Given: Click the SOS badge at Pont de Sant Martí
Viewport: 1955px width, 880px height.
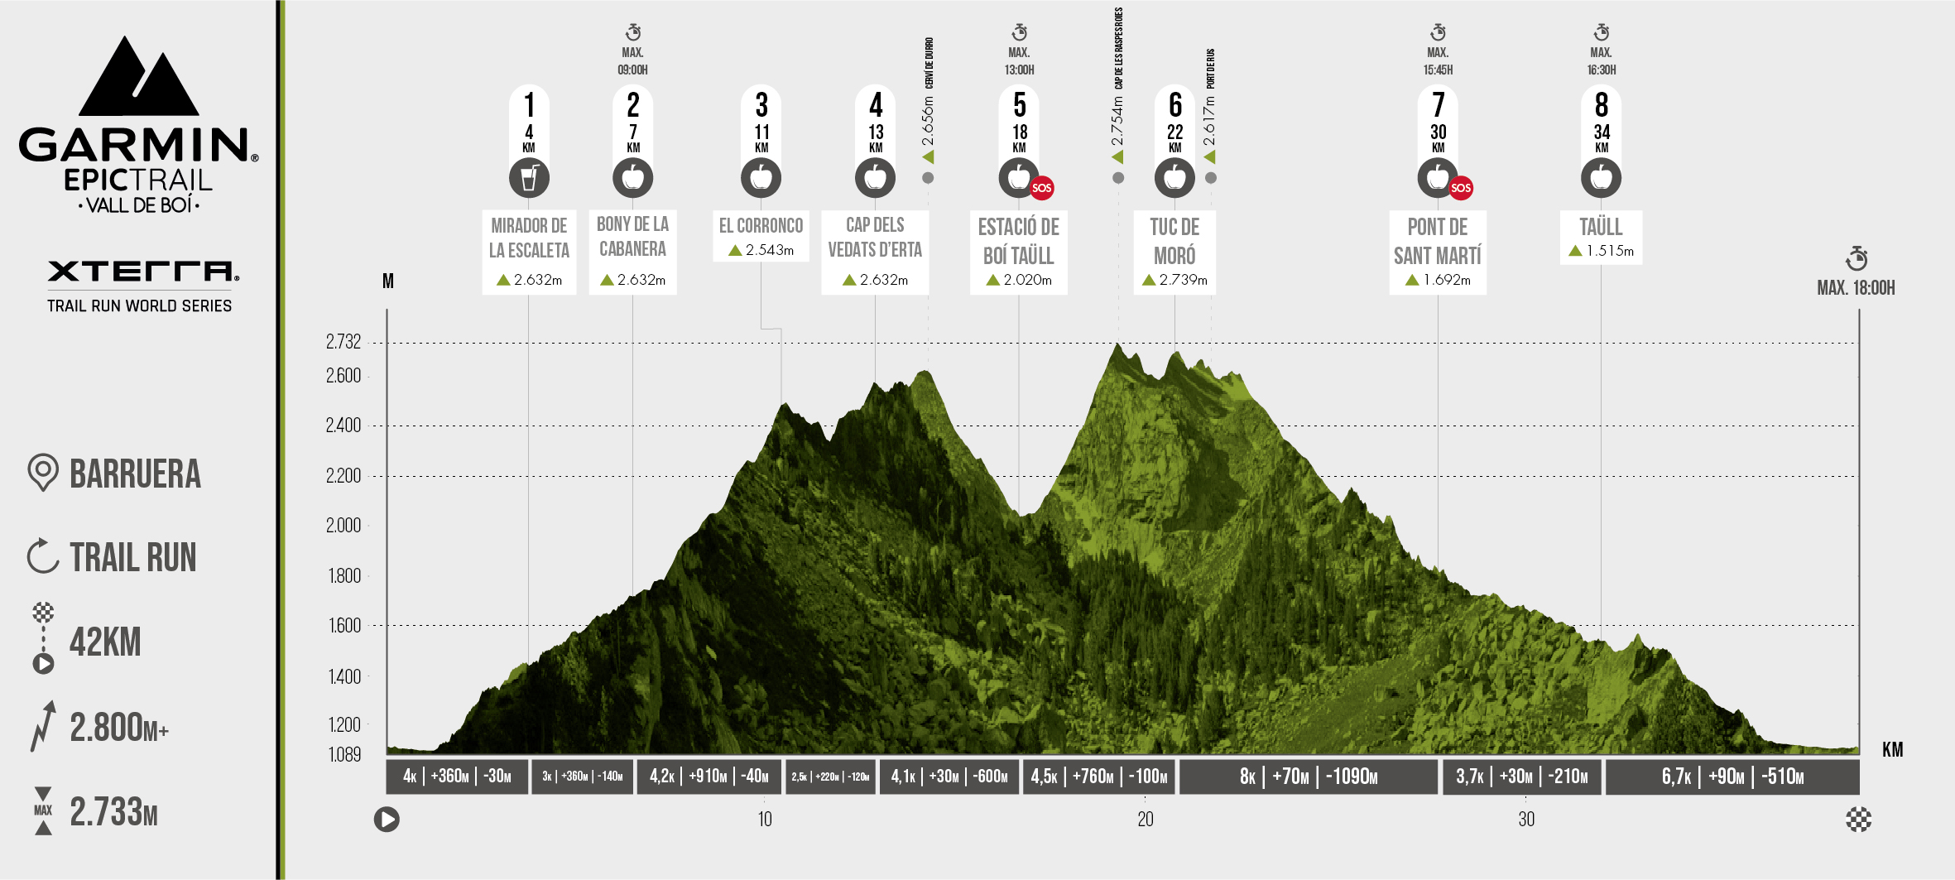Looking at the screenshot, I should (1461, 188).
